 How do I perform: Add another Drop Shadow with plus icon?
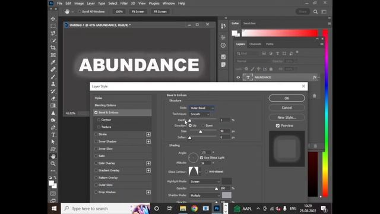pyautogui.click(x=148, y=192)
